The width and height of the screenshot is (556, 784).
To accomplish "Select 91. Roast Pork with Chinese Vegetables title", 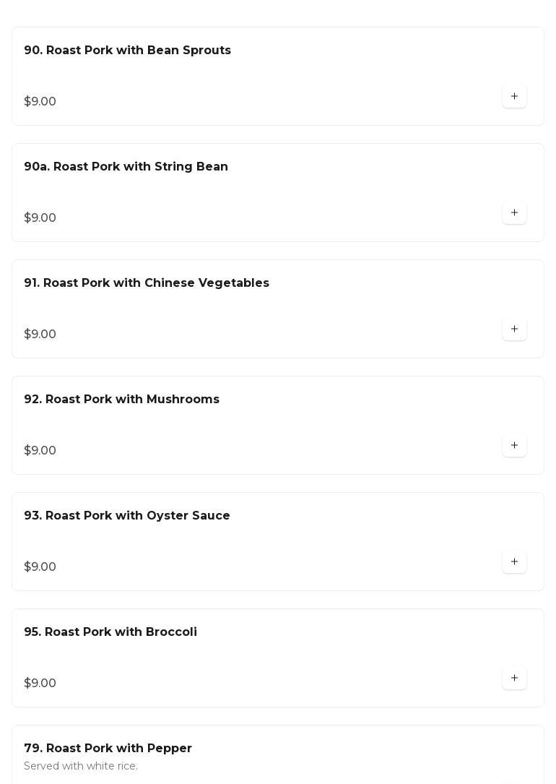I will 146,283.
